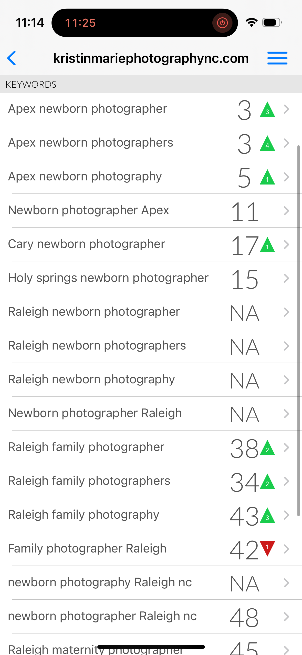
Task: Tap the Wi-Fi status icon
Action: (252, 23)
